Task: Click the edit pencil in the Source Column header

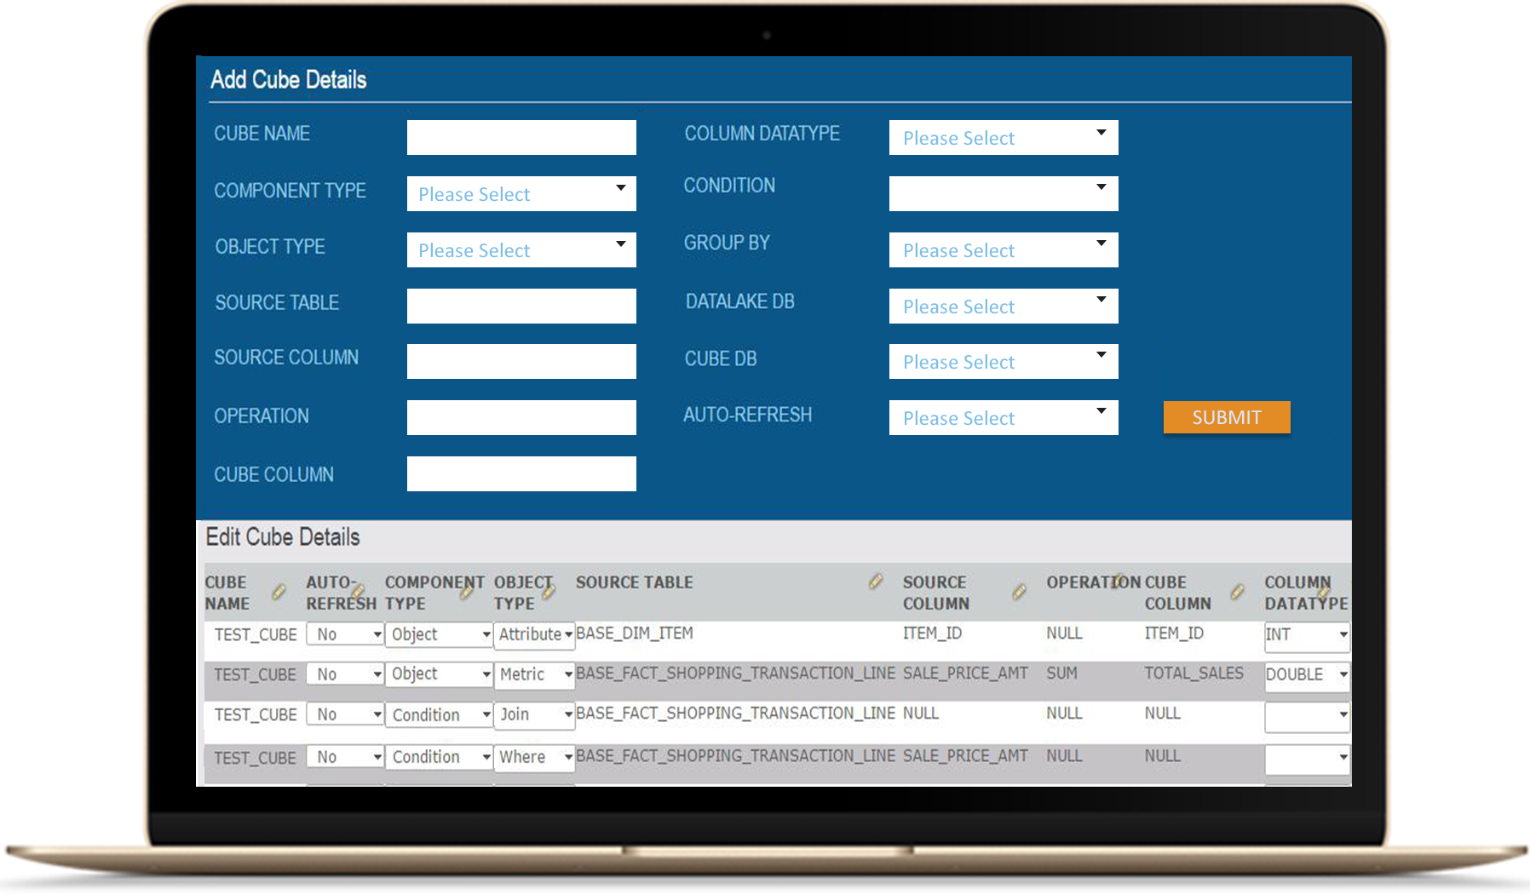Action: click(x=1019, y=592)
